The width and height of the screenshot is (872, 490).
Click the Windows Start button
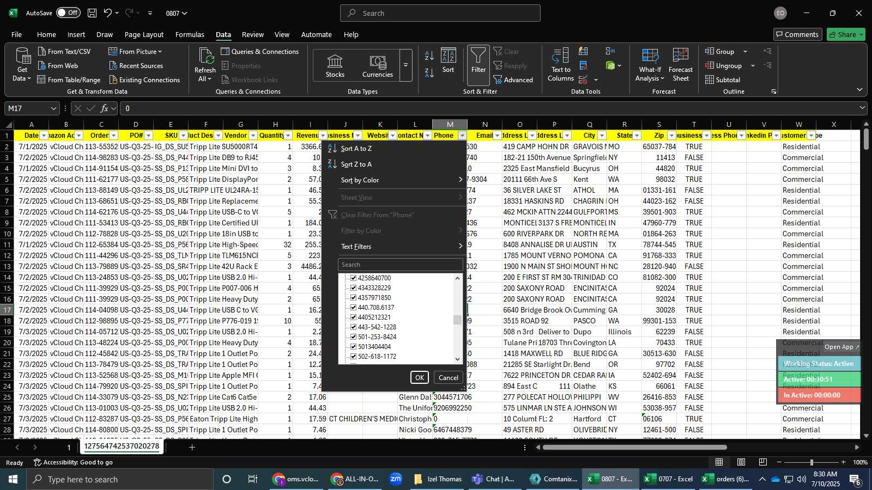(13, 479)
